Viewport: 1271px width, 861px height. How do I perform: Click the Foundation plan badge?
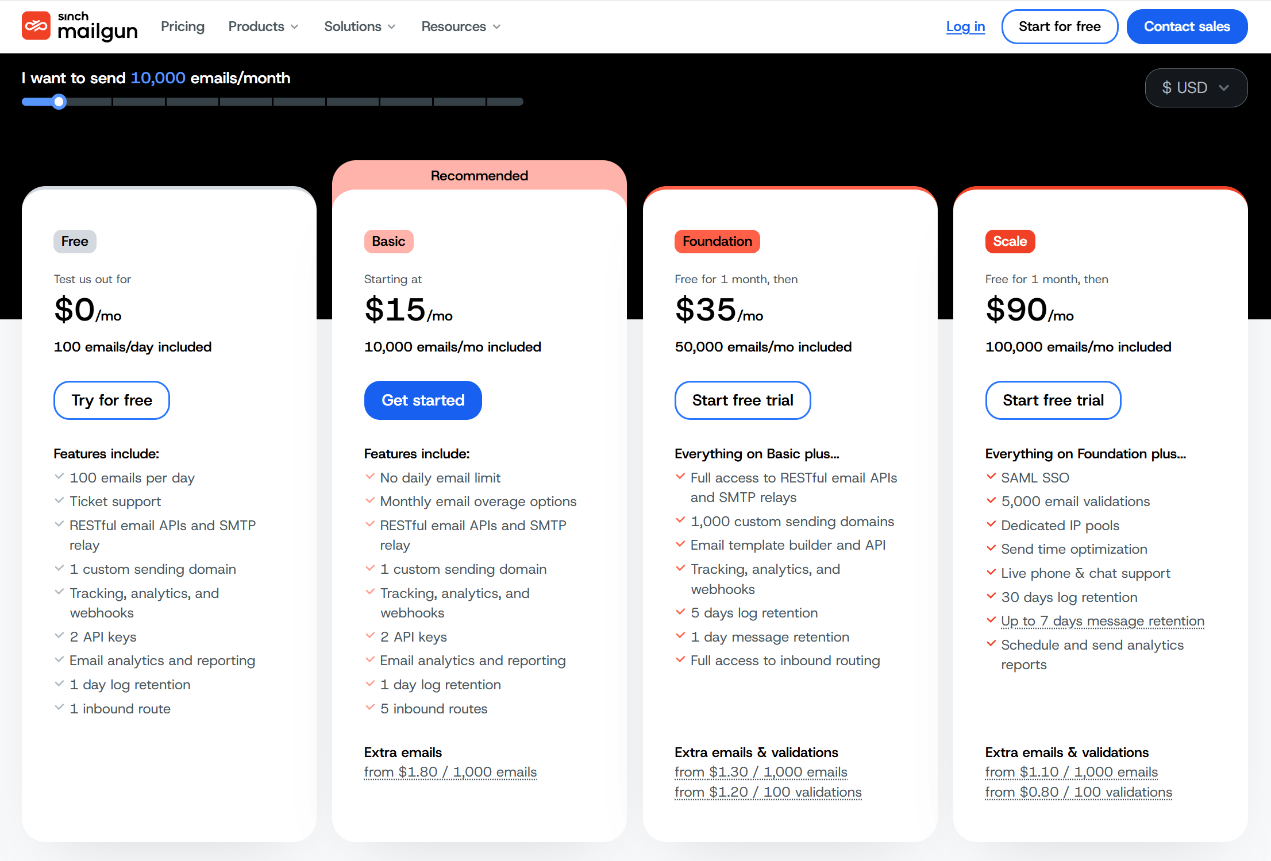coord(717,241)
